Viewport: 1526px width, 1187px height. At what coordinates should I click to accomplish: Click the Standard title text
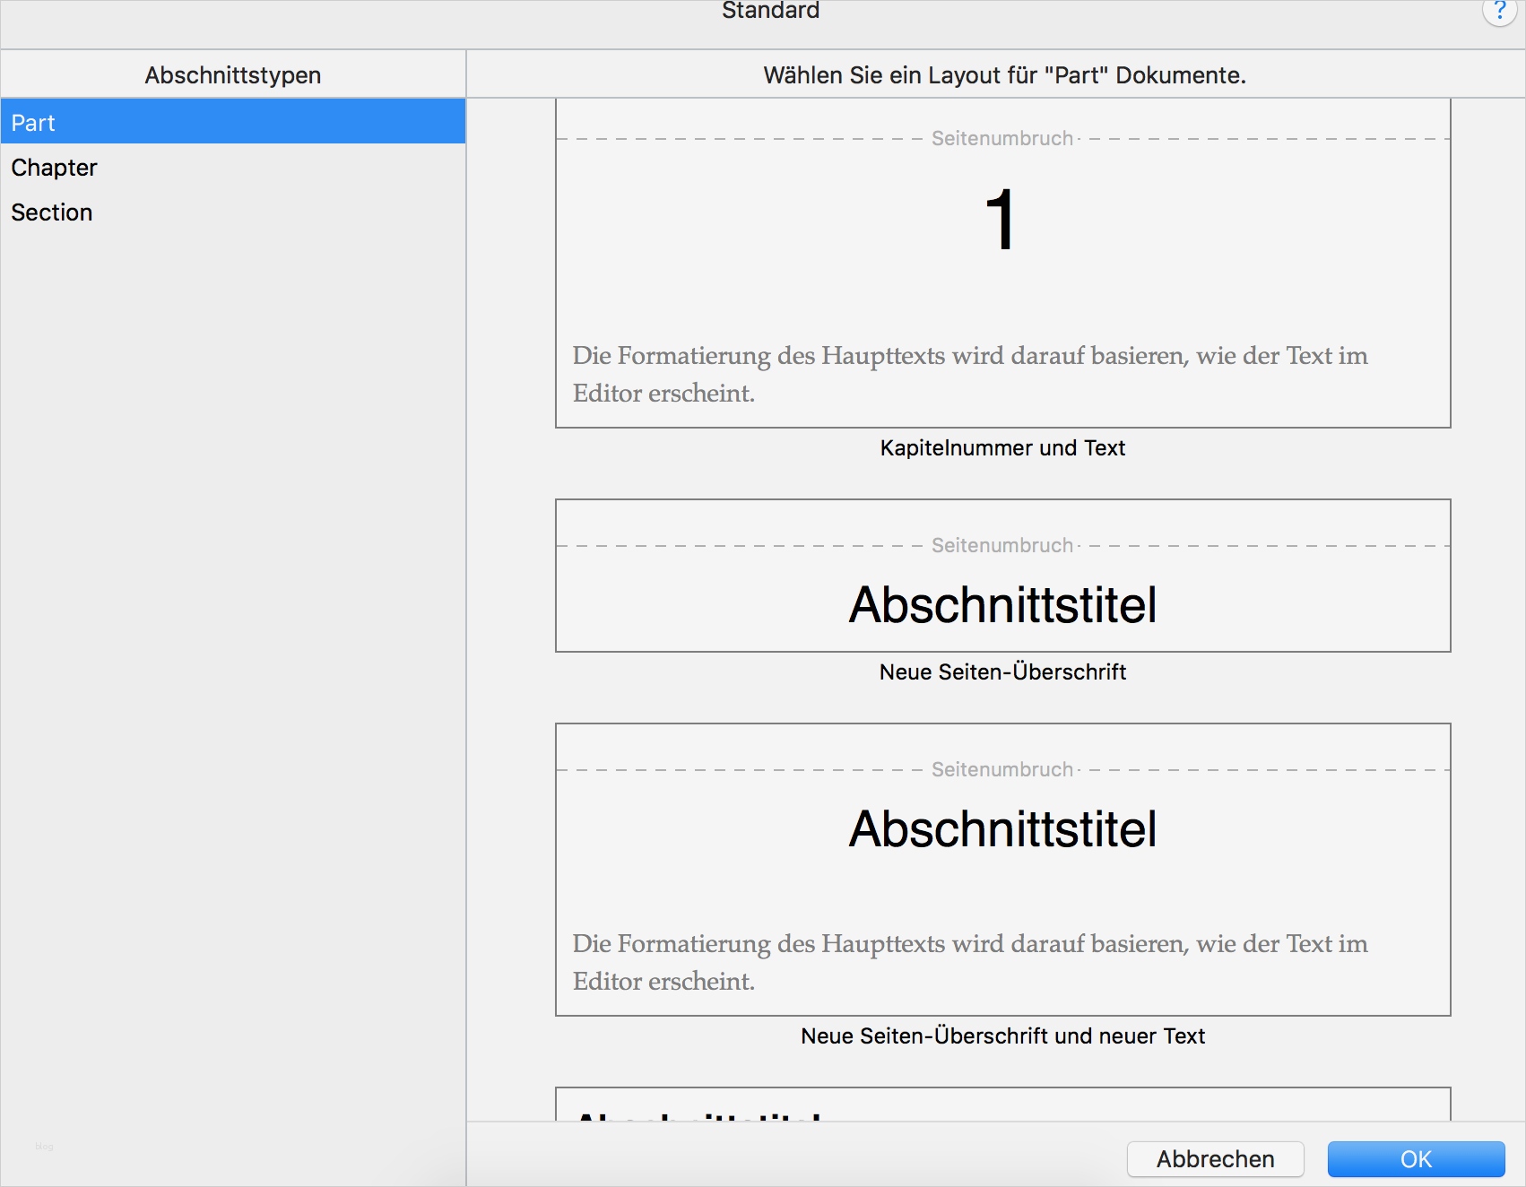(x=770, y=11)
